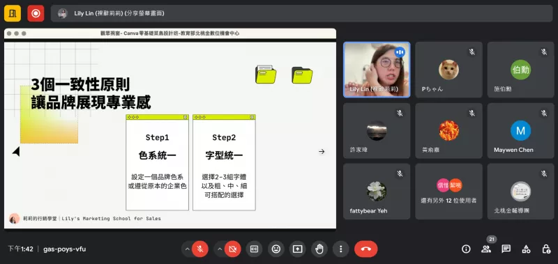Viewport: 558px width, 264px height.
Task: Expand audio settings arrow beside microphone
Action: [x=187, y=249]
